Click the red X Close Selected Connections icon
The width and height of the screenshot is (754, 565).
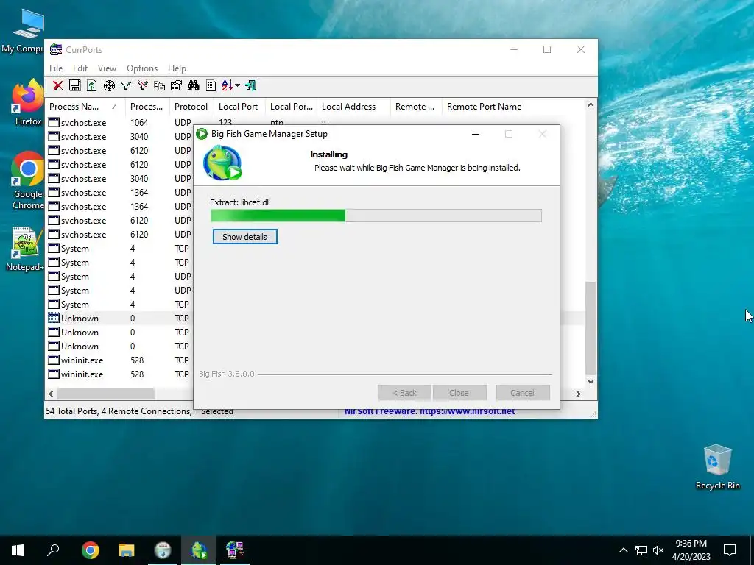(x=57, y=85)
